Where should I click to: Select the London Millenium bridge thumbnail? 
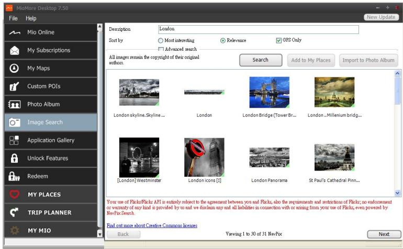[334, 92]
